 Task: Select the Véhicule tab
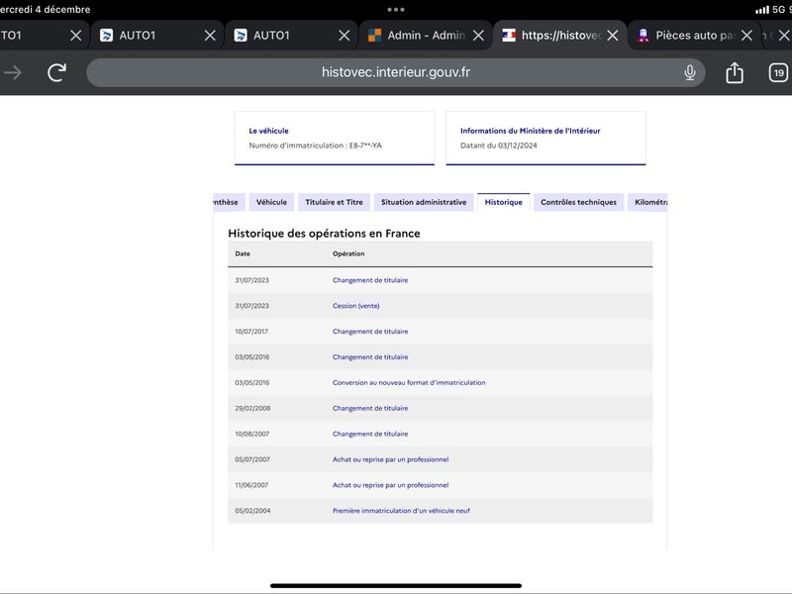pyautogui.click(x=271, y=202)
